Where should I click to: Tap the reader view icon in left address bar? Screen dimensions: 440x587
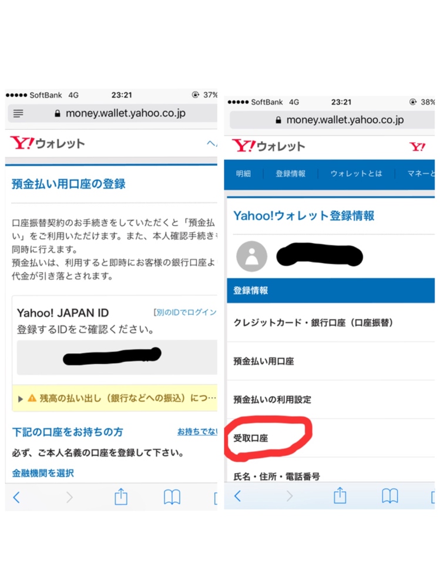pyautogui.click(x=18, y=113)
